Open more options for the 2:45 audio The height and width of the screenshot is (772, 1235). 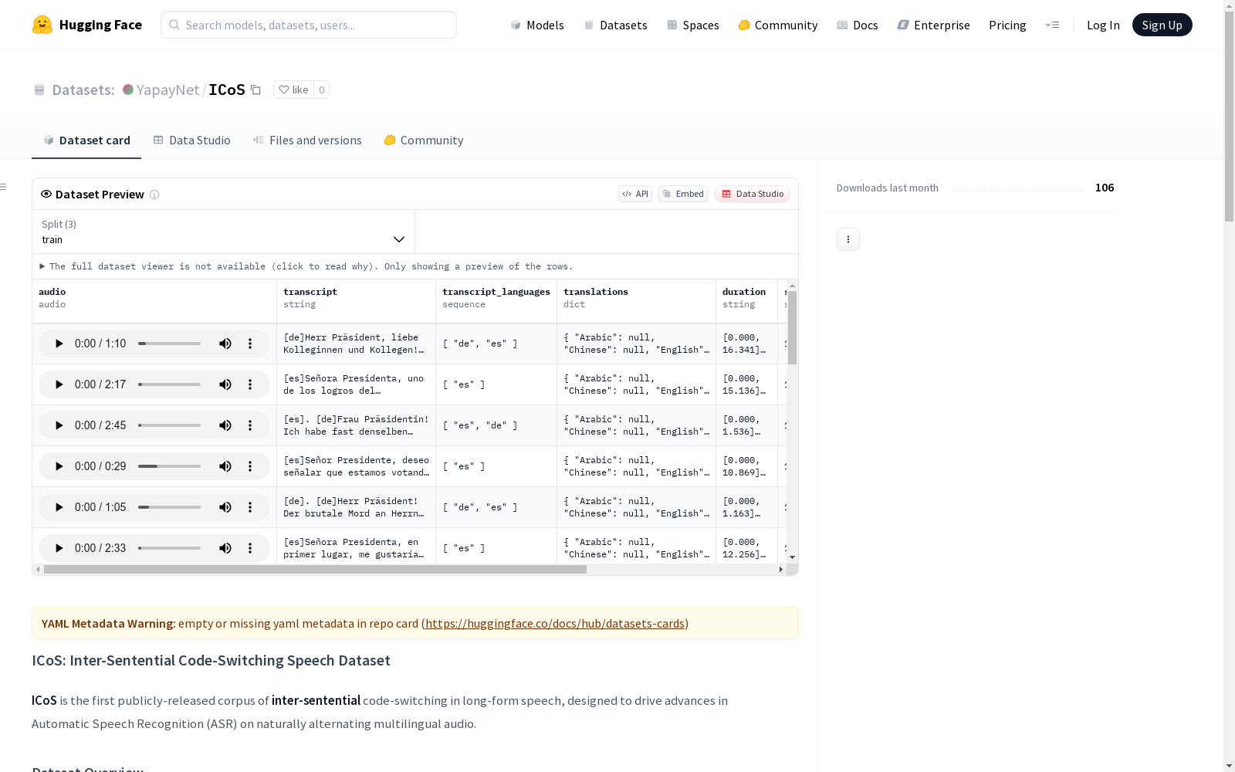pos(250,425)
